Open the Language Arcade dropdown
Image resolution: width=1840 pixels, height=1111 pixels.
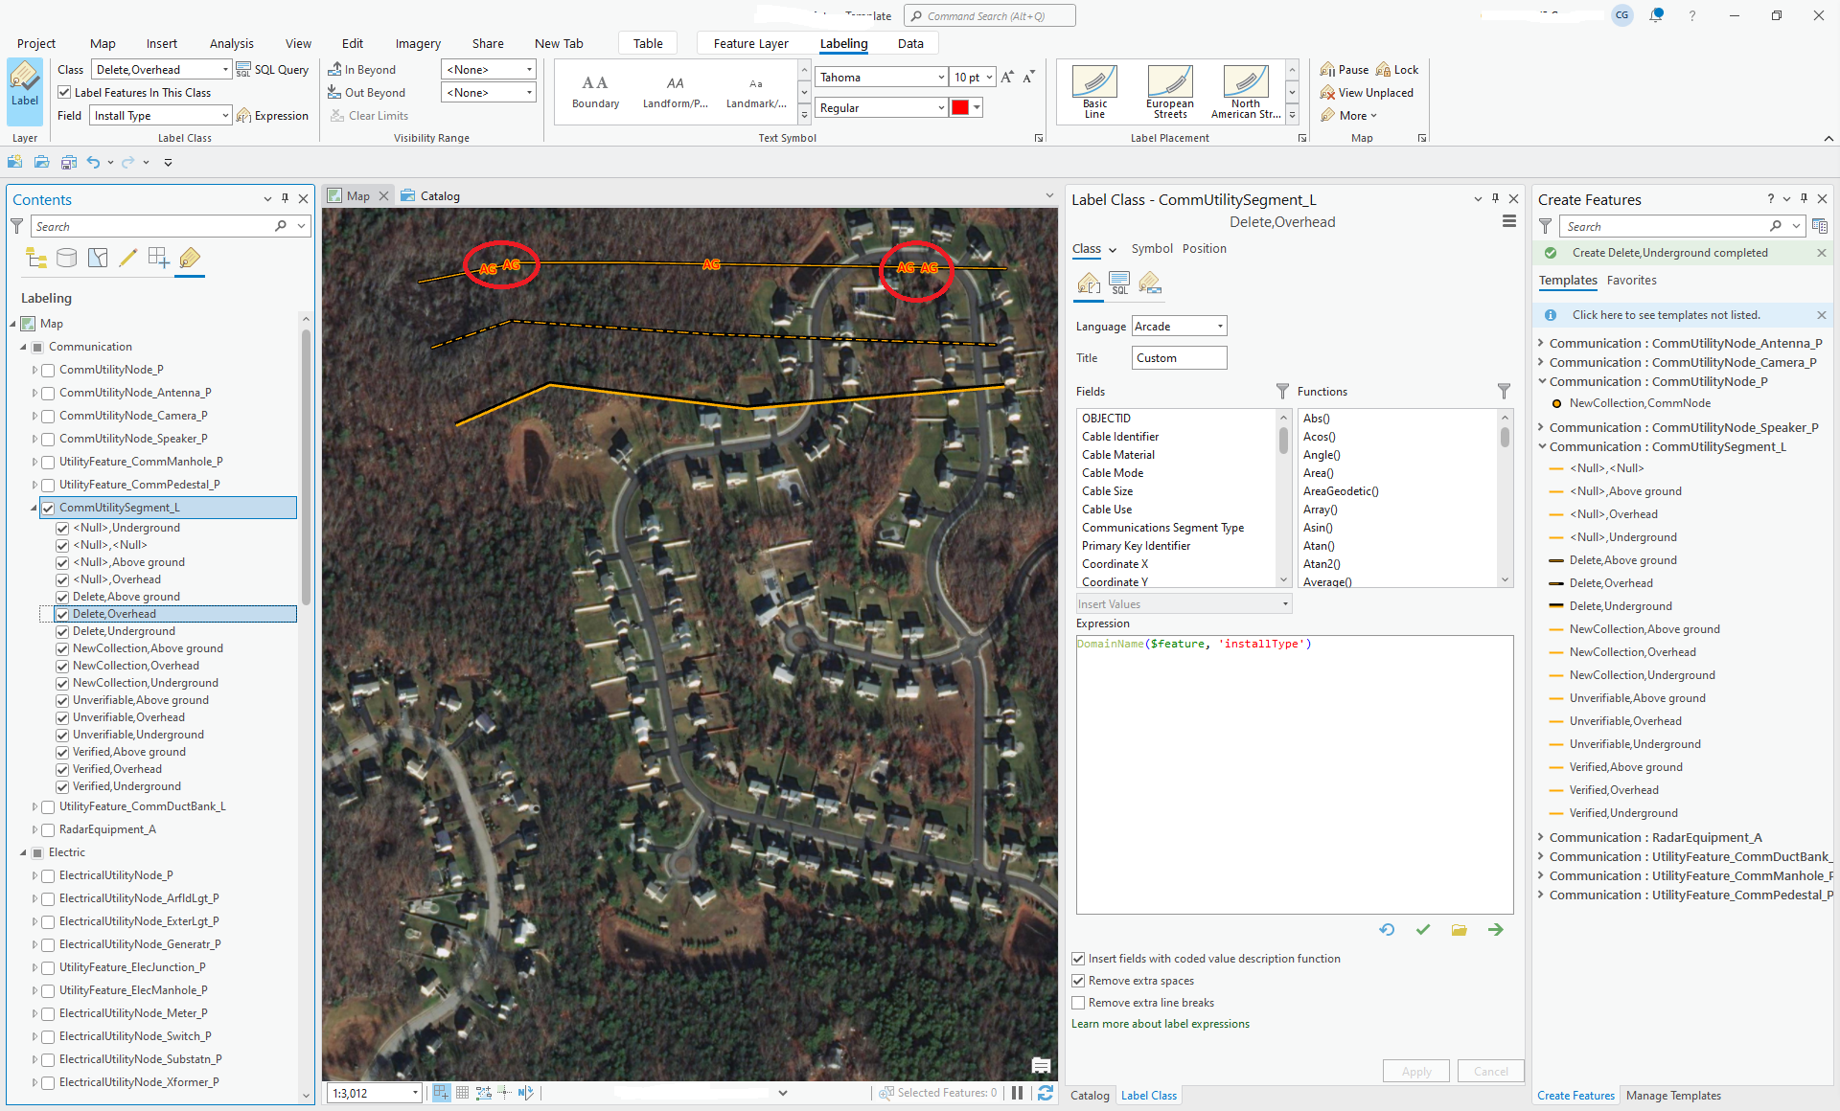click(1179, 327)
